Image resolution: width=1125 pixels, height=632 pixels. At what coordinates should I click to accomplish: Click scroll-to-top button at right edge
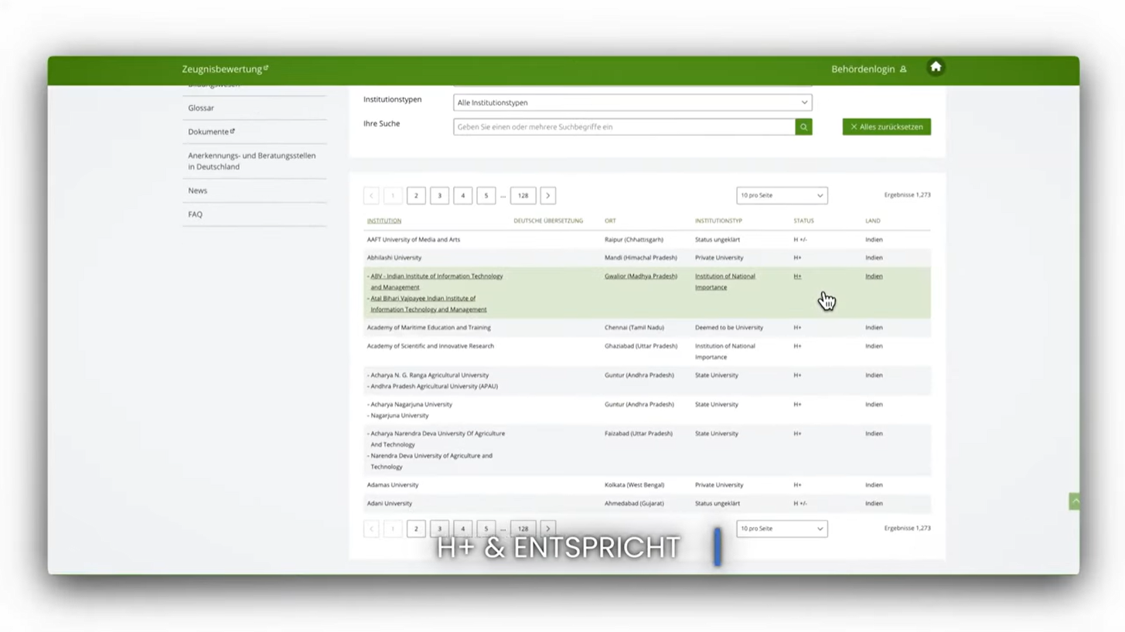coord(1074,501)
